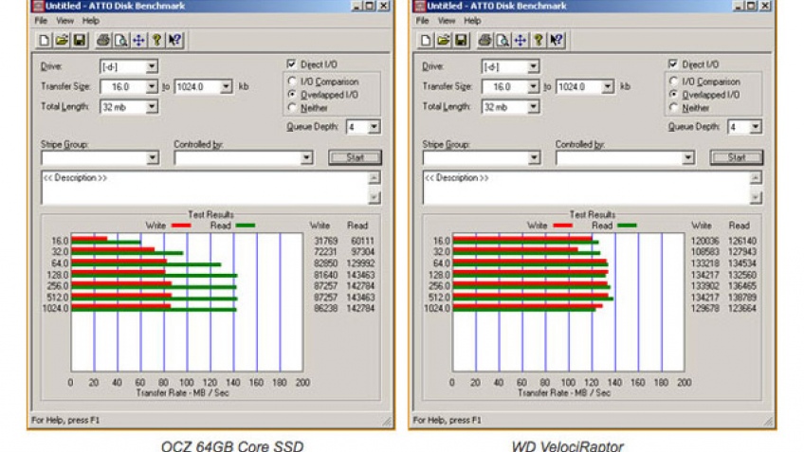Select Overlapped I/O radio in left window
This screenshot has width=804, height=452.
(292, 95)
